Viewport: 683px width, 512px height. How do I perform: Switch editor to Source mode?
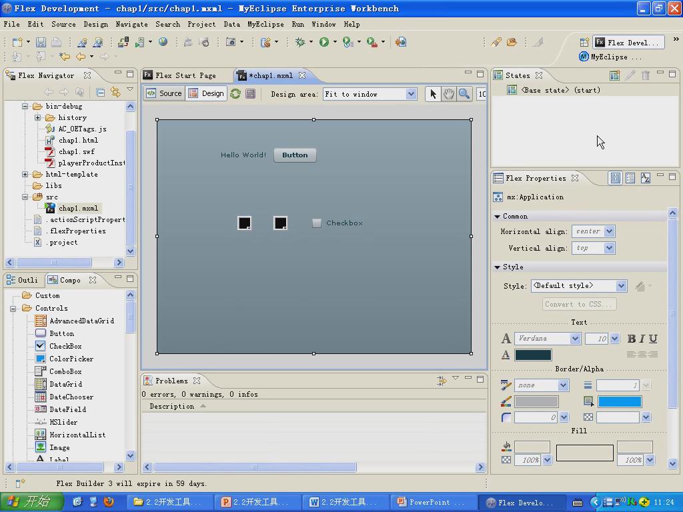point(164,93)
